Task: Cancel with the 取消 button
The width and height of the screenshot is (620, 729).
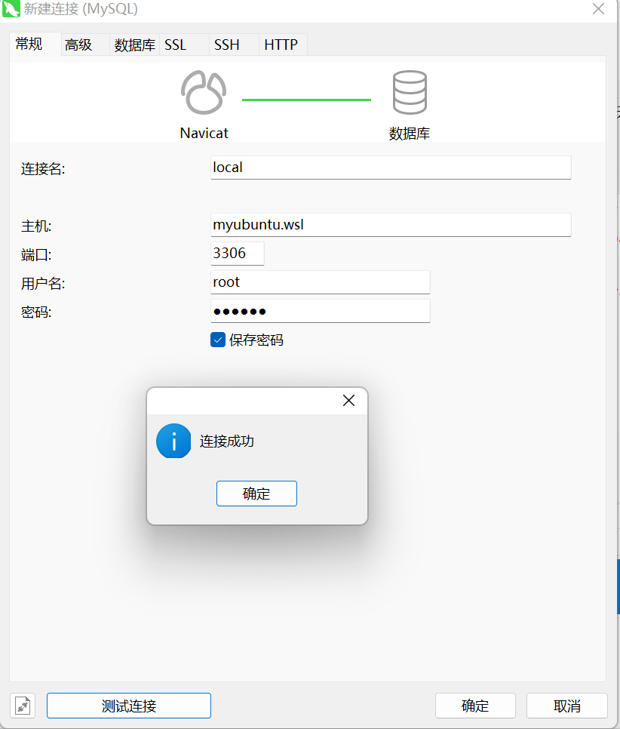Action: (567, 706)
